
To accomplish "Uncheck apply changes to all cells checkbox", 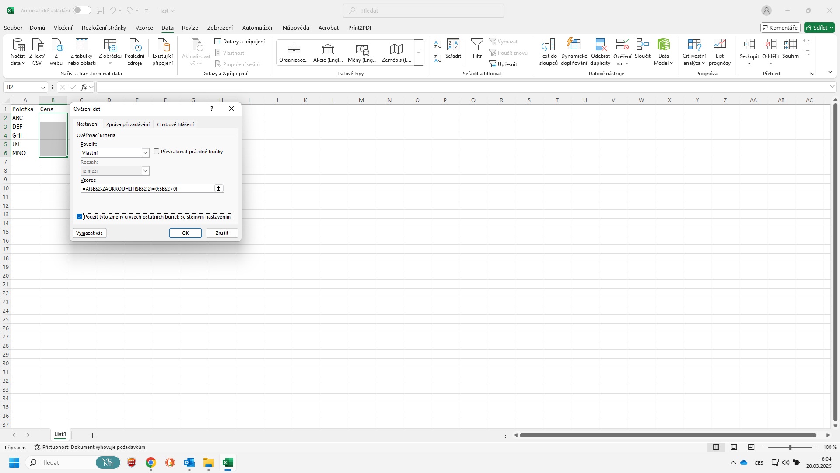I will coord(79,217).
